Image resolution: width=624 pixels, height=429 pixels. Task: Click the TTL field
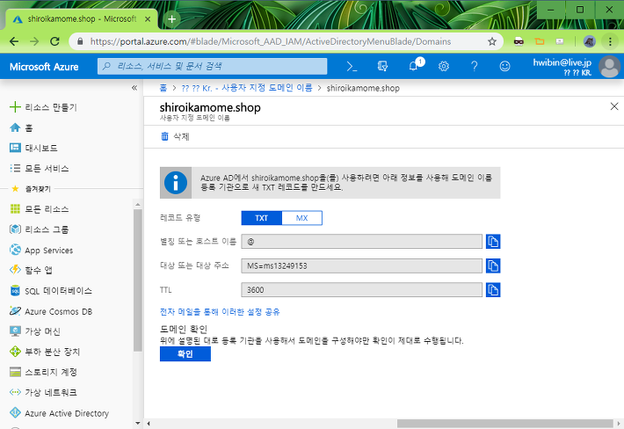361,290
